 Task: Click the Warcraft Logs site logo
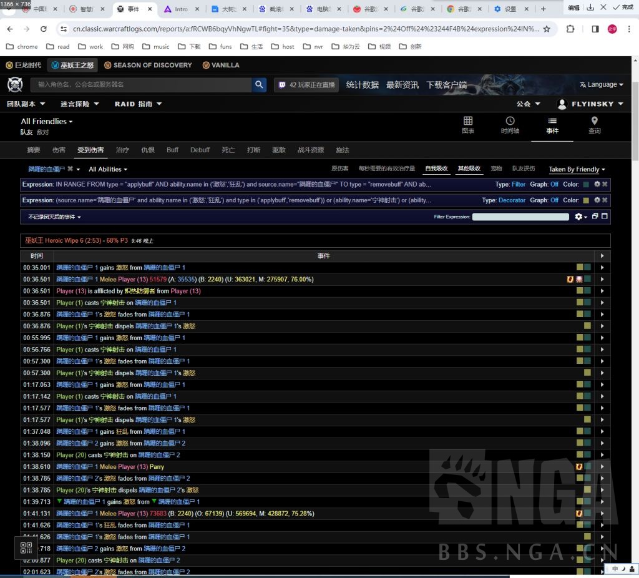click(15, 85)
